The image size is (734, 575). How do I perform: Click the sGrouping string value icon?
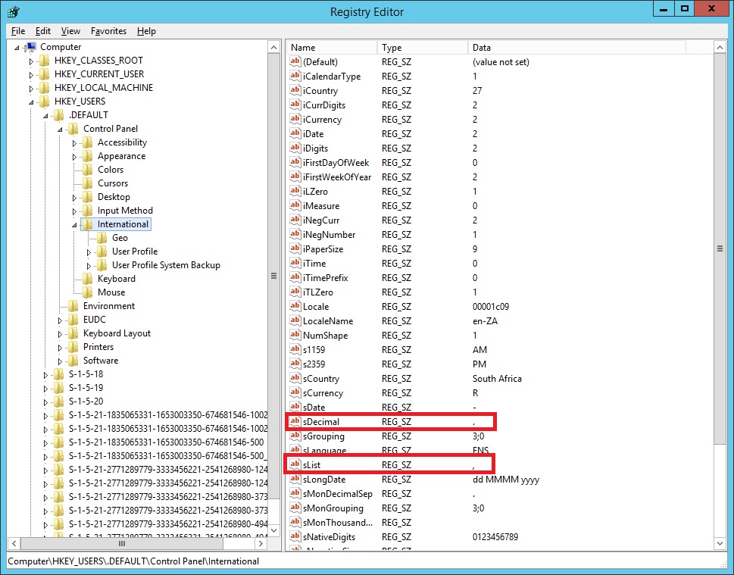(295, 436)
